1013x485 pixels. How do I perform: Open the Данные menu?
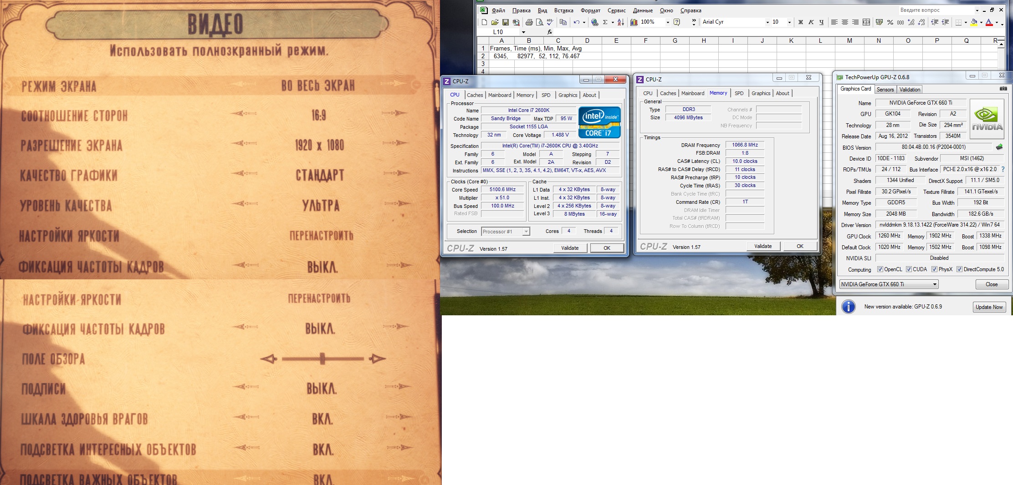[x=643, y=10]
